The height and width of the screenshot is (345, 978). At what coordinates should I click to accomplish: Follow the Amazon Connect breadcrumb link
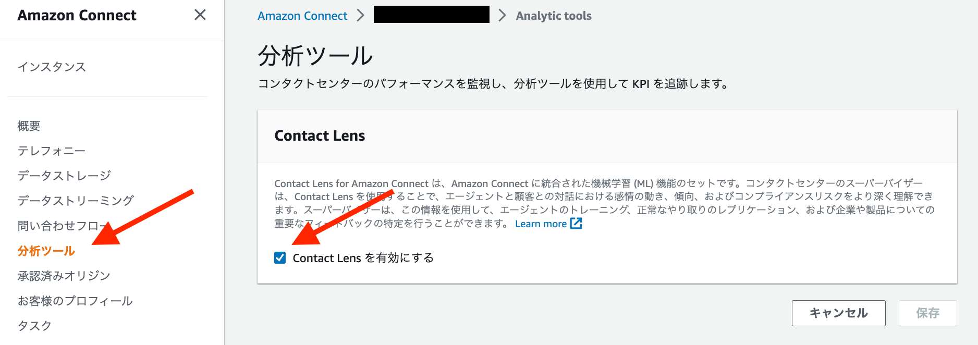pyautogui.click(x=302, y=15)
